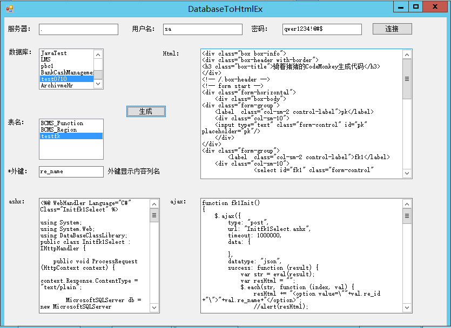
Task: Minimize the DatabaseToHtmlEx window
Action: (401, 7)
